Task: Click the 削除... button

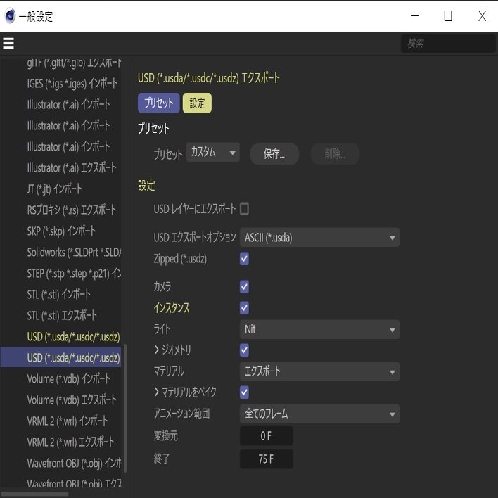Action: click(335, 154)
